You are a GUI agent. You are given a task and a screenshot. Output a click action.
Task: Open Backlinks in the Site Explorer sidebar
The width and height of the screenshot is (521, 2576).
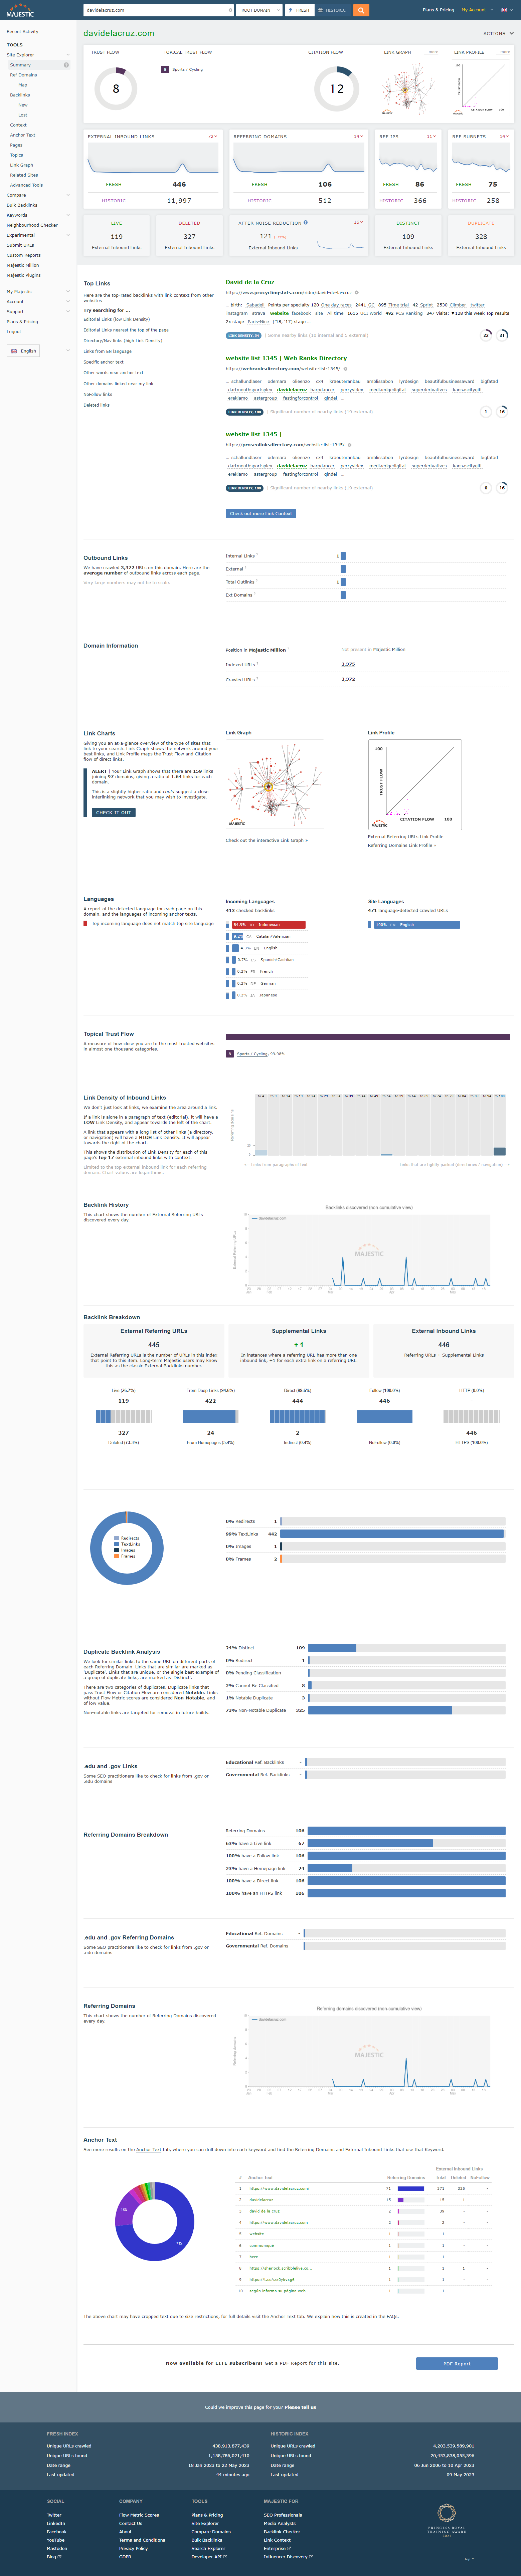pyautogui.click(x=20, y=95)
